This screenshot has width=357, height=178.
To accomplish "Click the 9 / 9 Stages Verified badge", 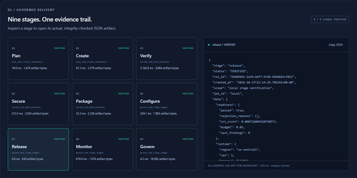I will pos(330,19).
